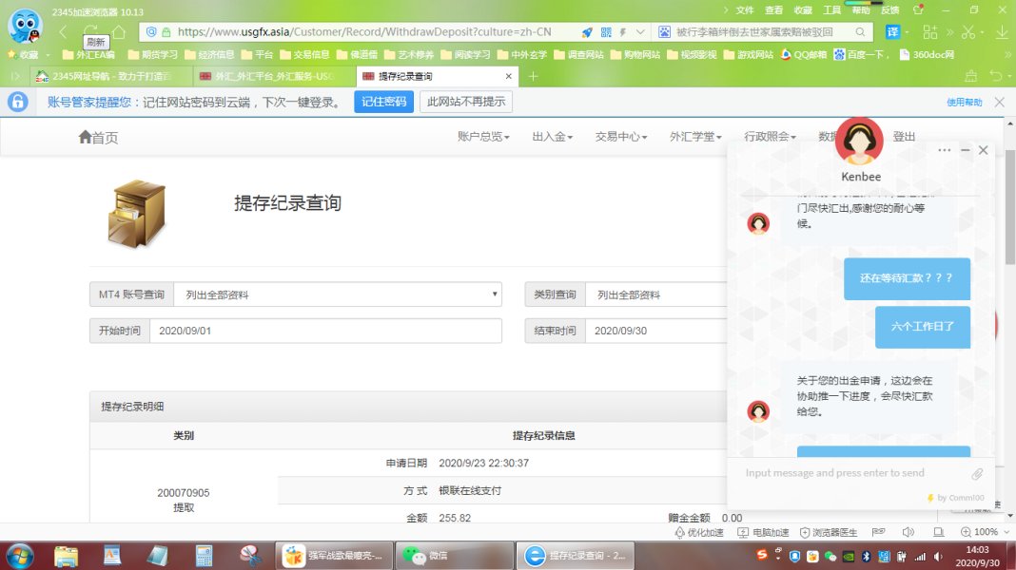Screen dimensions: 1016x570
Task: Click the 开始时间 date field
Action: pos(324,331)
